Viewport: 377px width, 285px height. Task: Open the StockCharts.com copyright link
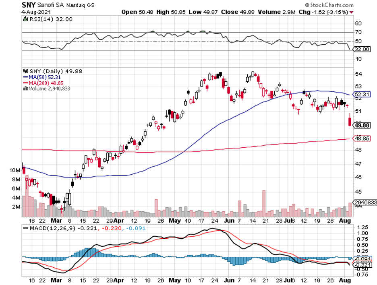pos(329,5)
